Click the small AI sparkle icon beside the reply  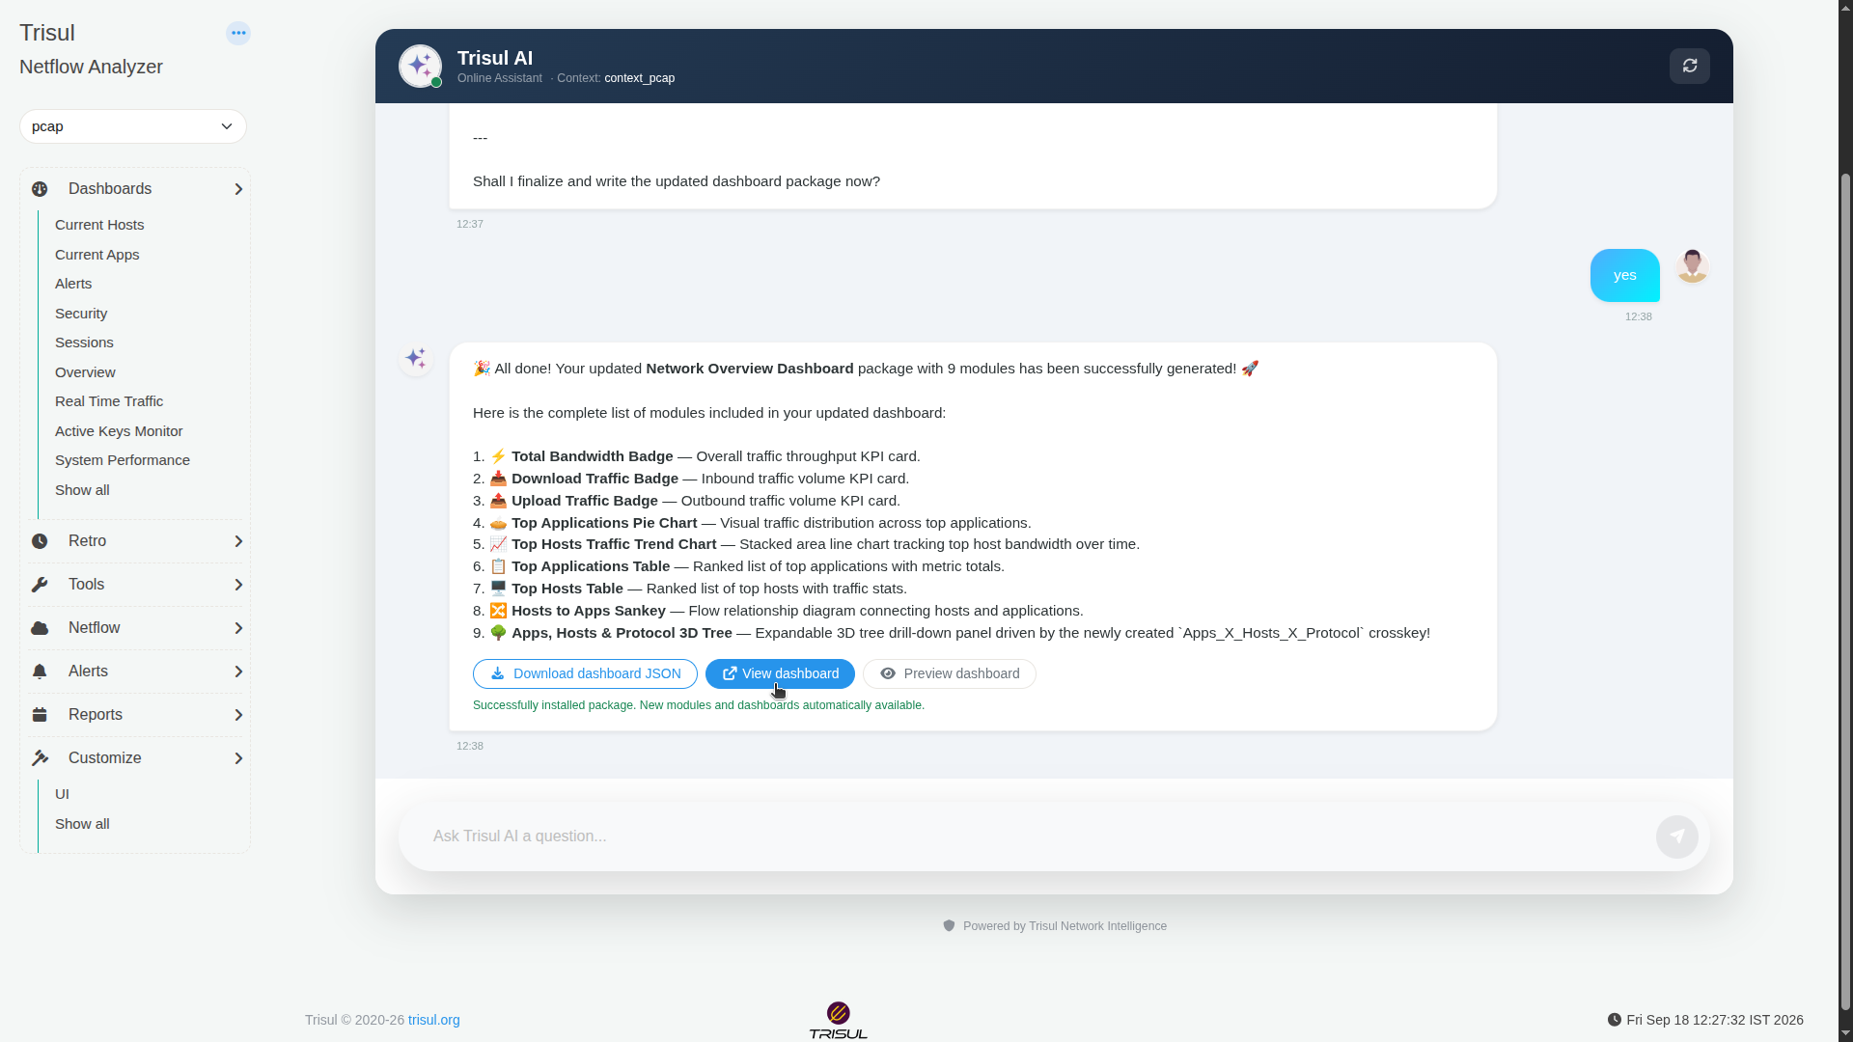416,359
